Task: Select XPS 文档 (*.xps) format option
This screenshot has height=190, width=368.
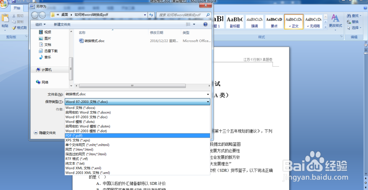Action: 137,140
